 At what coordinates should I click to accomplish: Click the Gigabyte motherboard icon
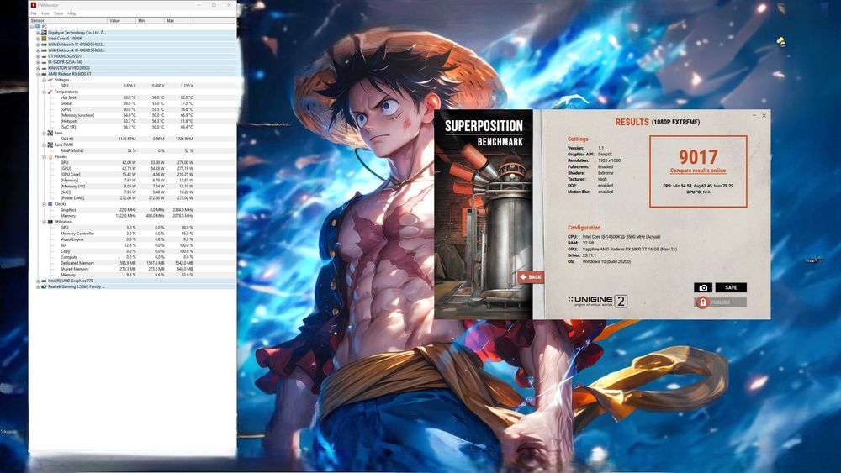[44, 33]
